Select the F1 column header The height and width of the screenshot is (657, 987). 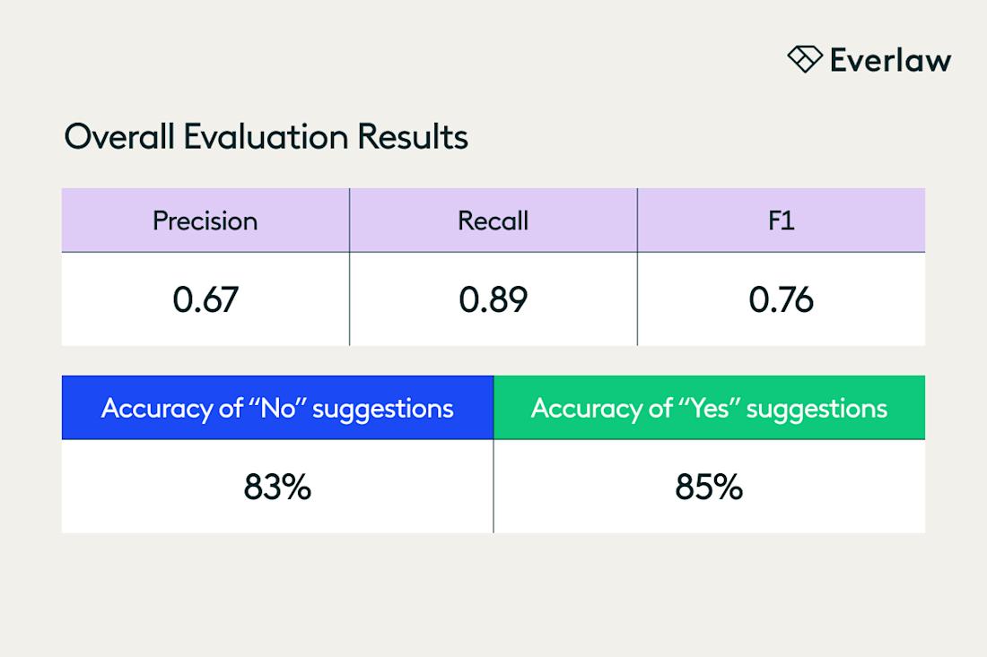[x=782, y=220]
